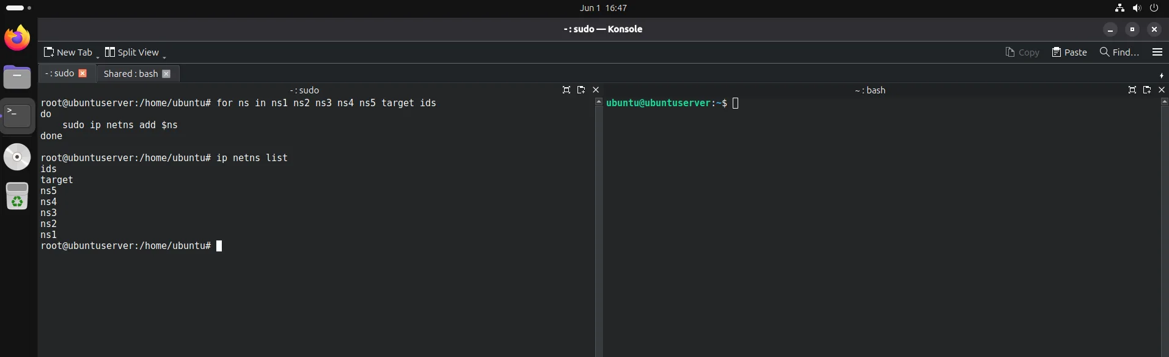Viewport: 1169px width, 357px height.
Task: Close the 'Shared : bash' tab
Action: 166,74
